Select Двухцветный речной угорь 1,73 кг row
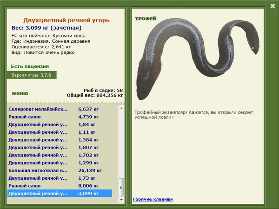The image size is (279, 209). click(60, 178)
